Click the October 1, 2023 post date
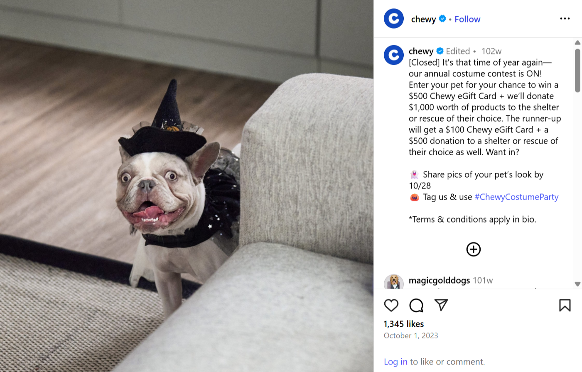This screenshot has width=582, height=372. 411,335
